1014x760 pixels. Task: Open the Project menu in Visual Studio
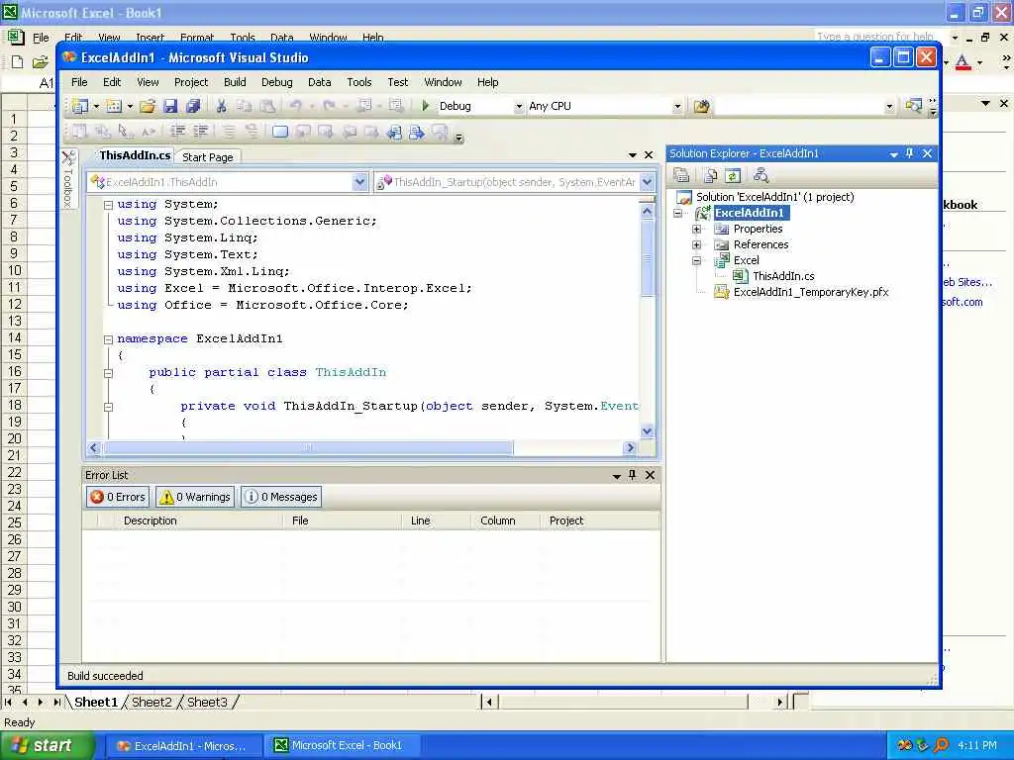click(191, 82)
